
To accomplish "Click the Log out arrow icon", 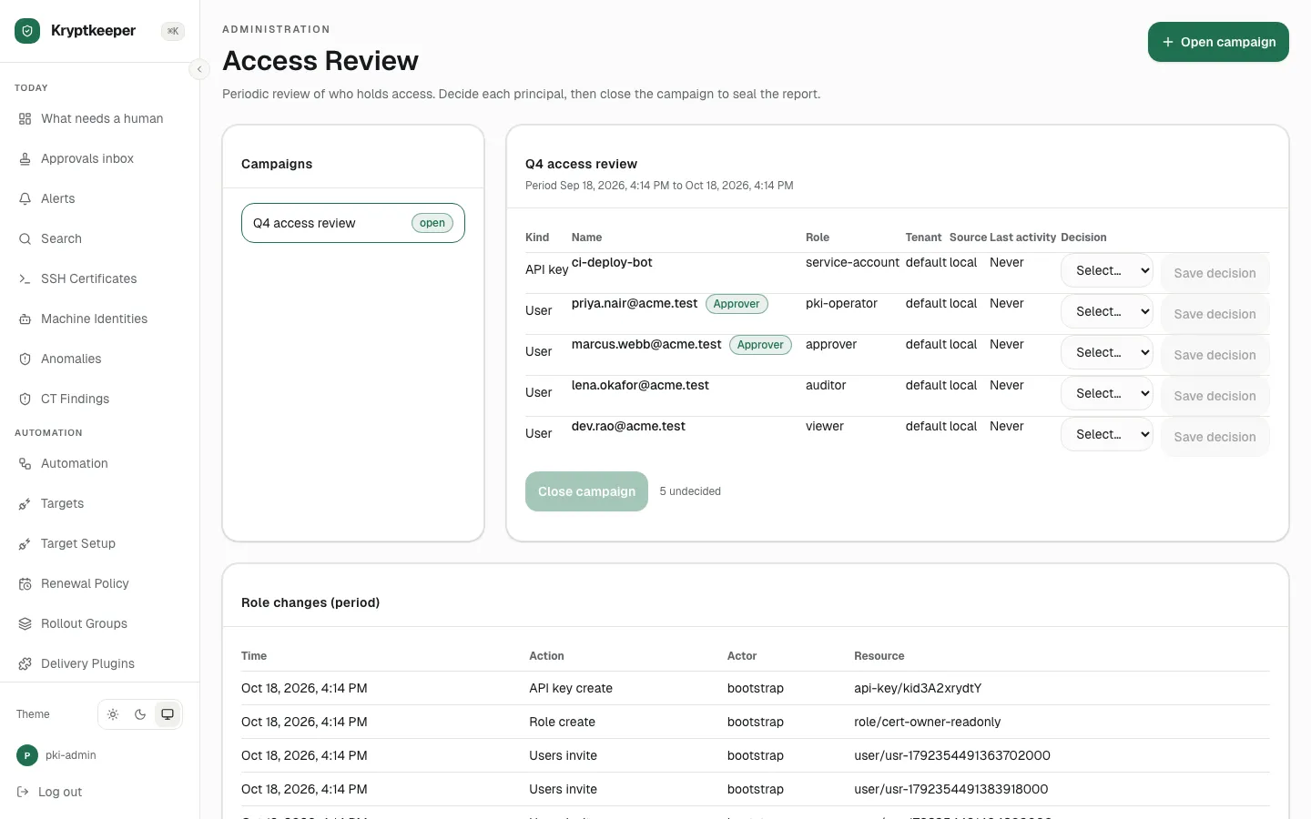I will (23, 793).
